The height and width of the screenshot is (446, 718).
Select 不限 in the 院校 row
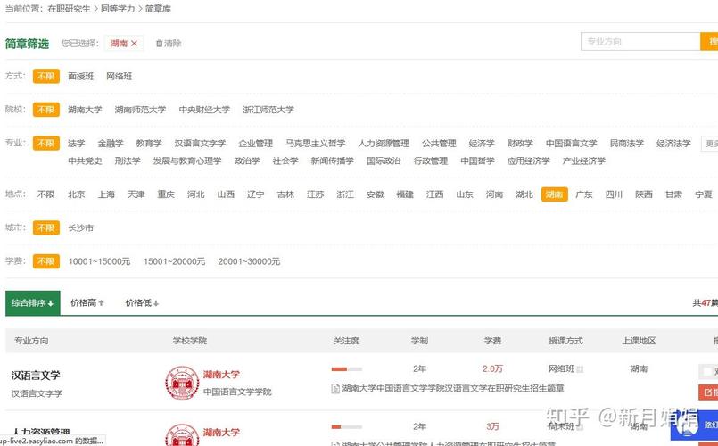[x=46, y=110]
